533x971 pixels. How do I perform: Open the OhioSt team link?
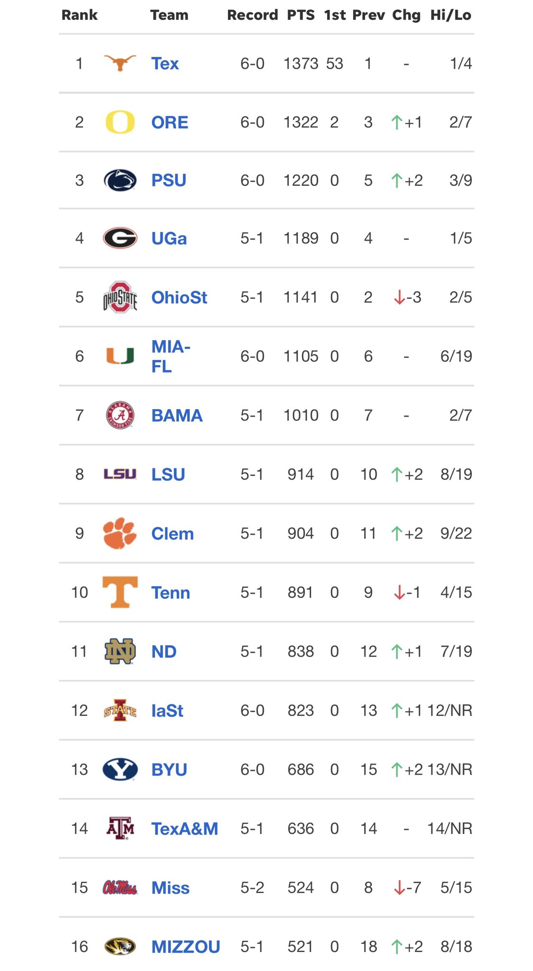[x=179, y=297]
